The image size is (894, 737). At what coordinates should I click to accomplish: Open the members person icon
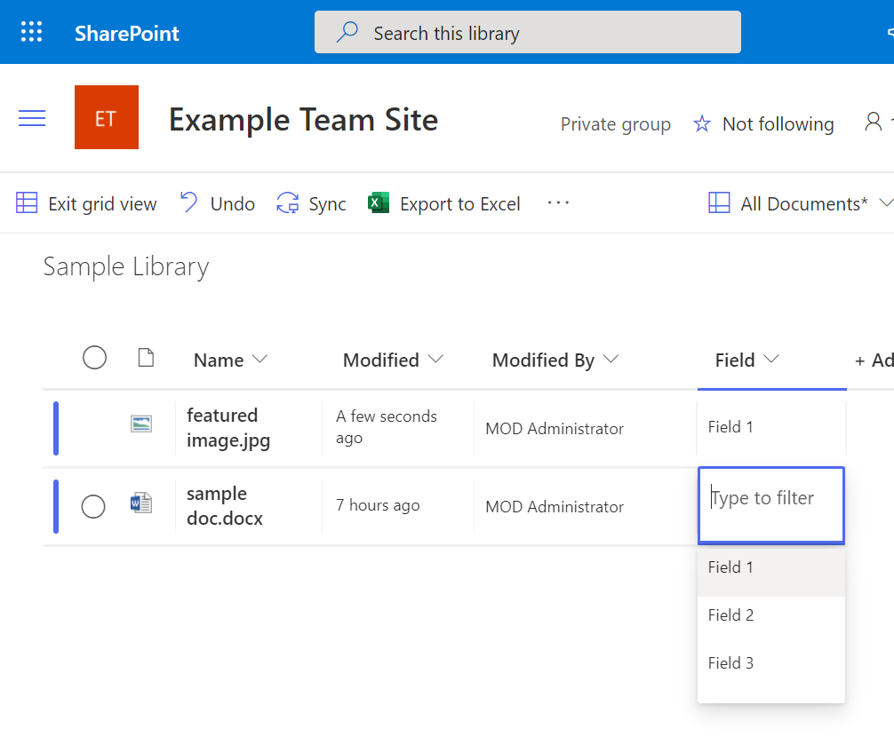(873, 122)
